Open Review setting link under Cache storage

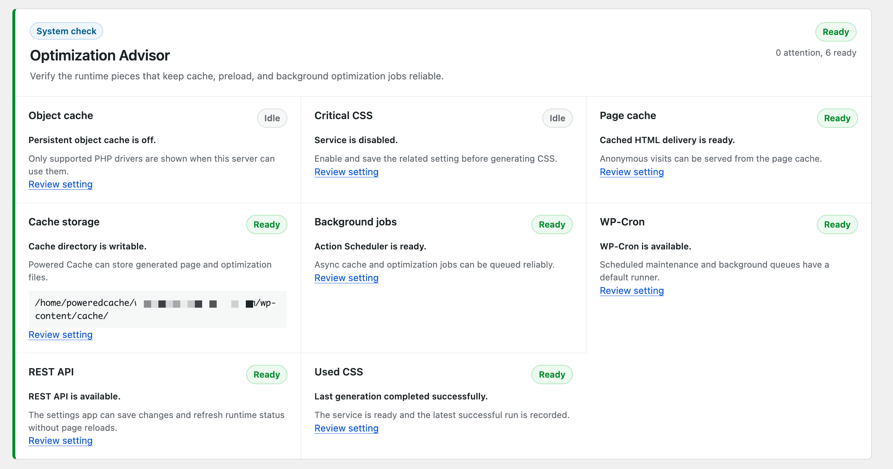click(60, 335)
